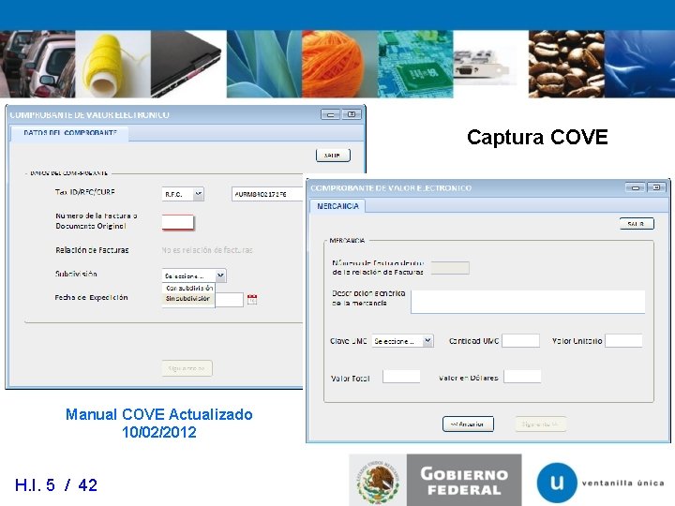The image size is (675, 506).
Task: Click the Valor en Dólares field
Action: (x=522, y=377)
